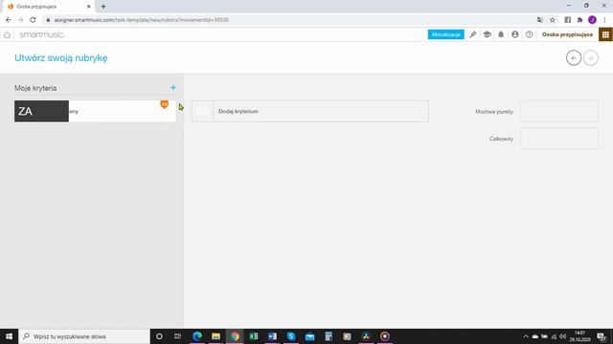
Task: Open the Task View taskbar button
Action: pos(178,336)
